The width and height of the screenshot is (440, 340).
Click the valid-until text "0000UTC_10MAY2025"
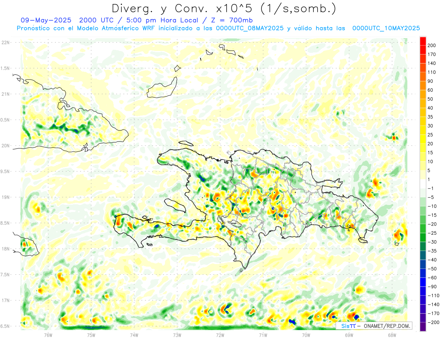(386, 28)
